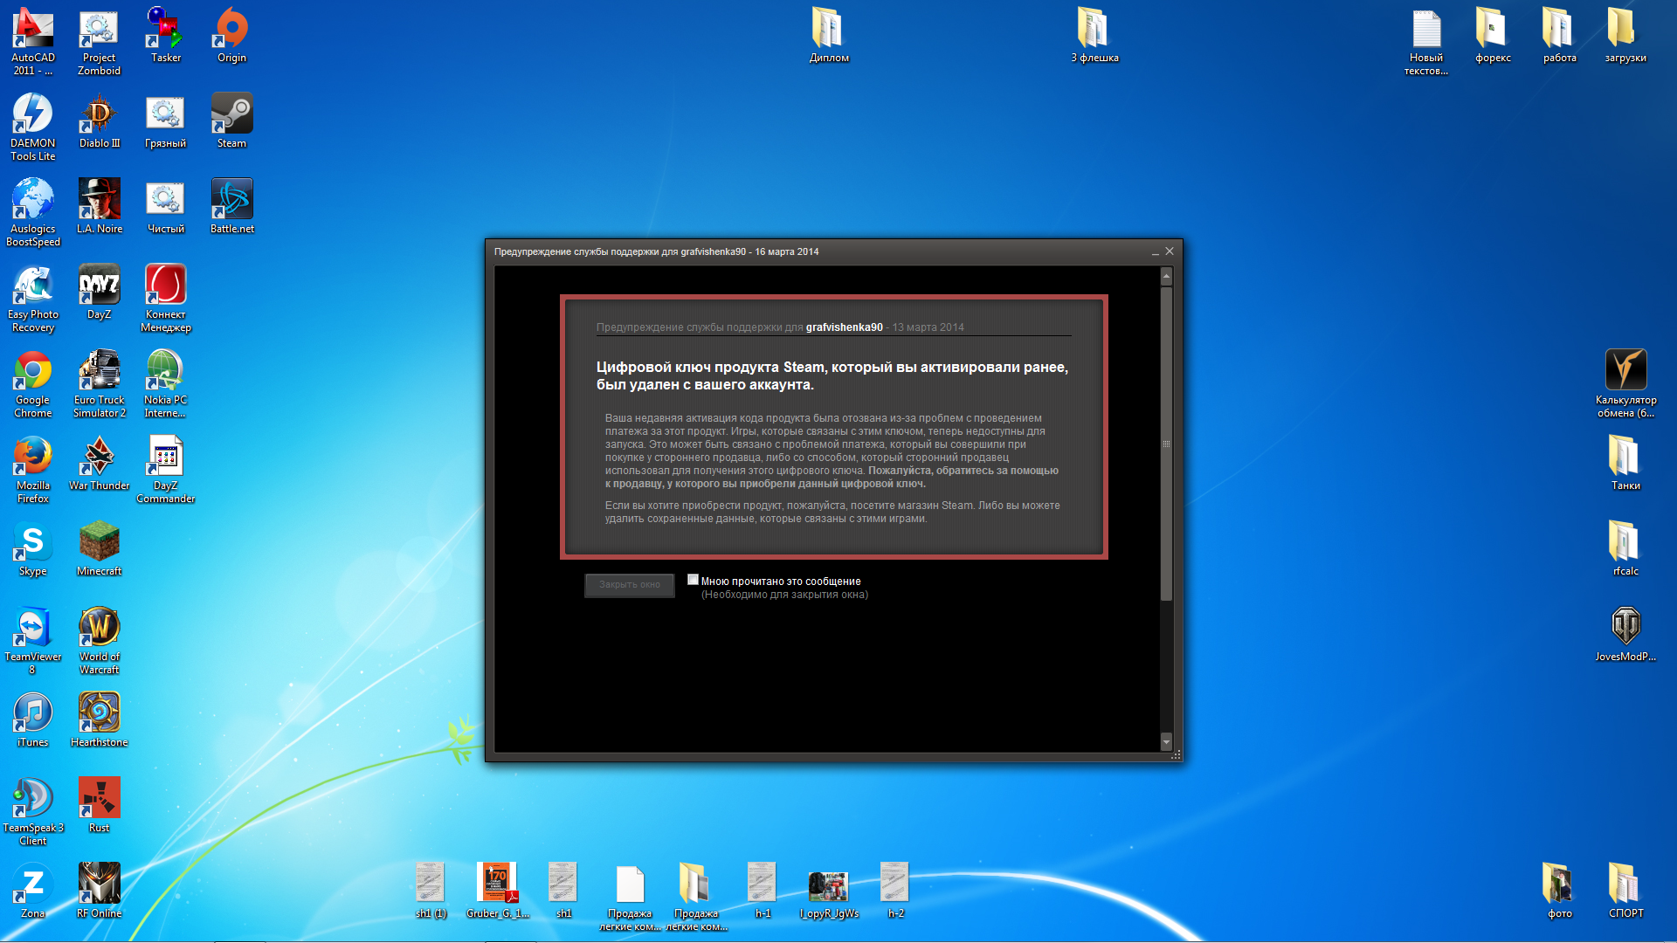The height and width of the screenshot is (943, 1677).
Task: Select the h-2 document file
Action: coord(895,891)
